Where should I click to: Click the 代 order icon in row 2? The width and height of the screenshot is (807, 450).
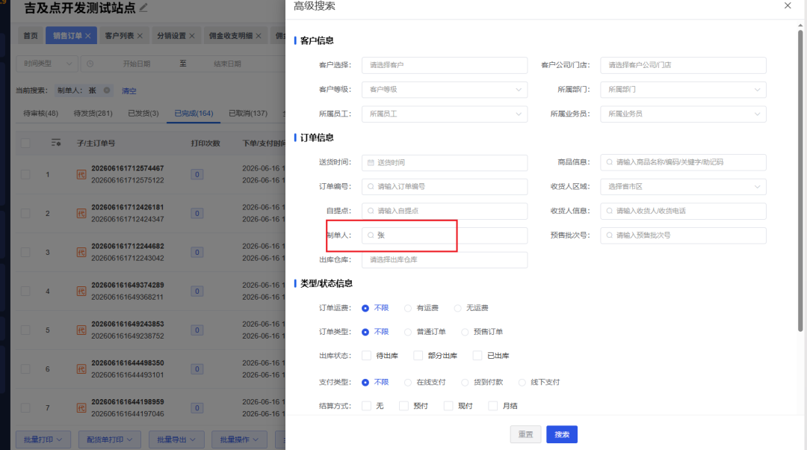pyautogui.click(x=81, y=213)
